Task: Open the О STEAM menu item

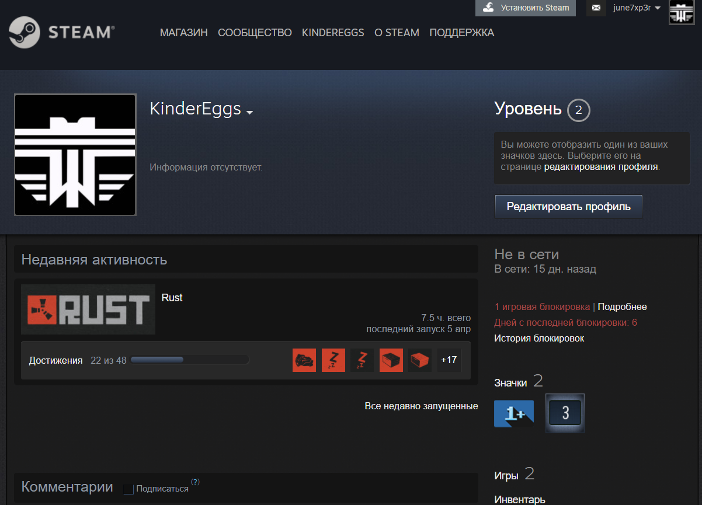Action: coord(397,33)
